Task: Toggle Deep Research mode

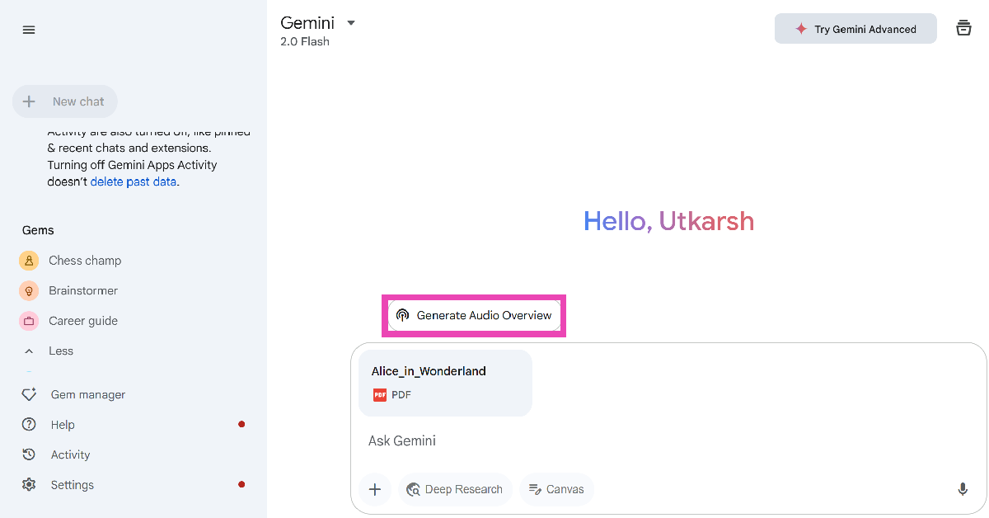Action: click(x=455, y=489)
